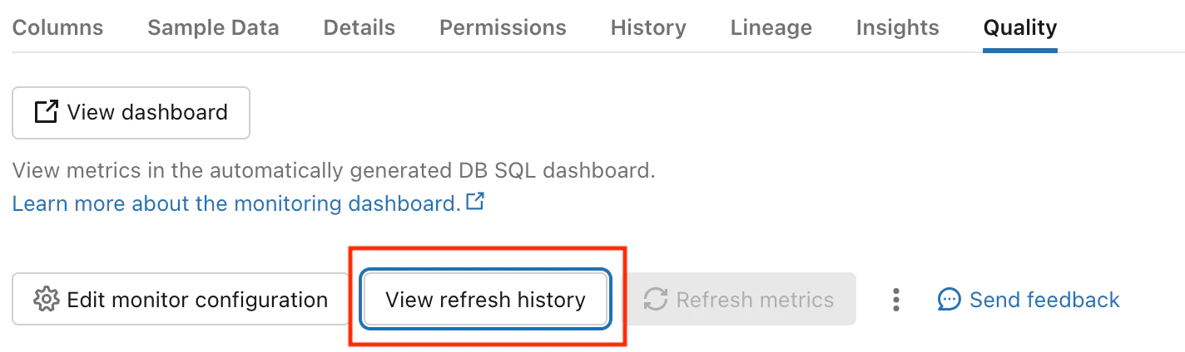Click the external-link icon in View dashboard
The width and height of the screenshot is (1185, 352).
tap(46, 112)
